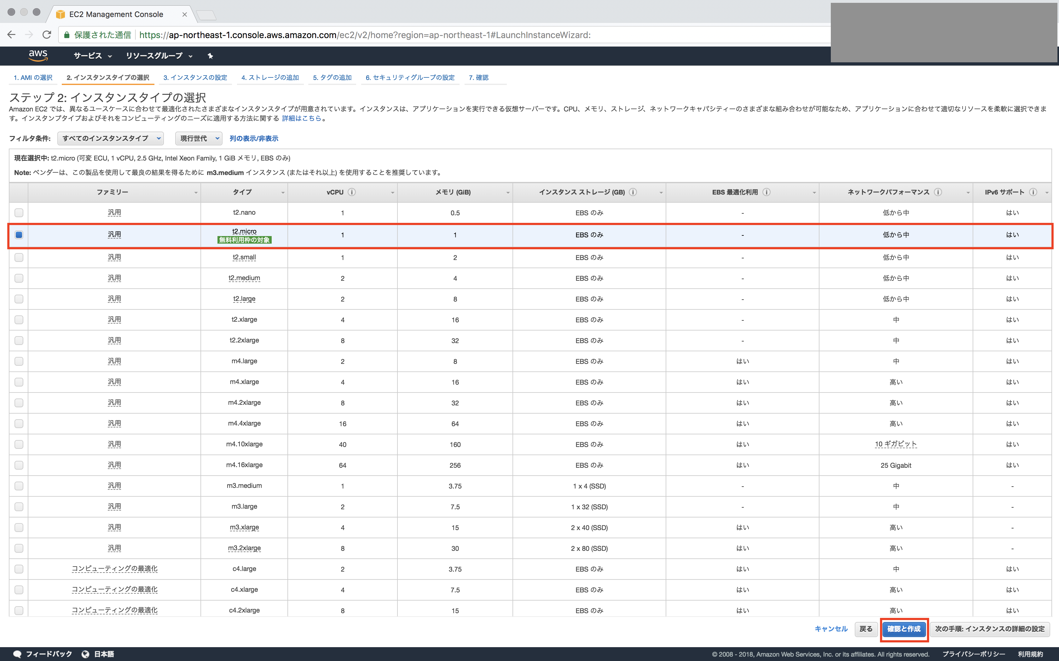Viewport: 1059px width, 661px height.
Task: Click the browser forward arrow
Action: click(x=29, y=35)
